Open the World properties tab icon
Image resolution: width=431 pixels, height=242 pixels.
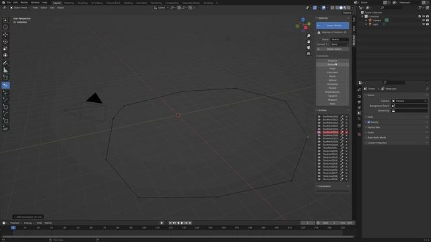[359, 118]
